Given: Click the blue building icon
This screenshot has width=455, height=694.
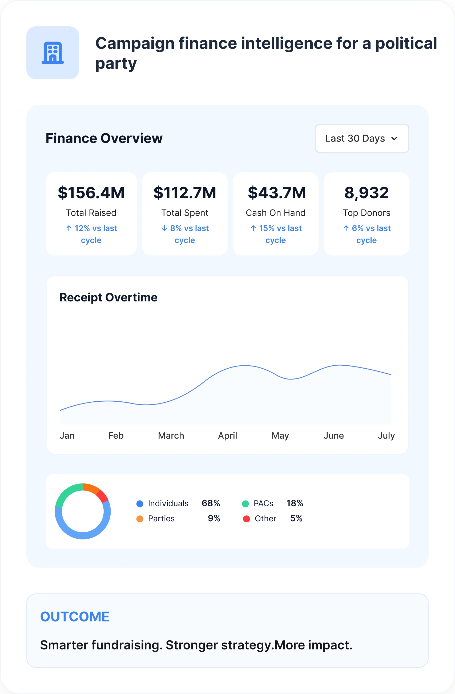Looking at the screenshot, I should (x=53, y=53).
